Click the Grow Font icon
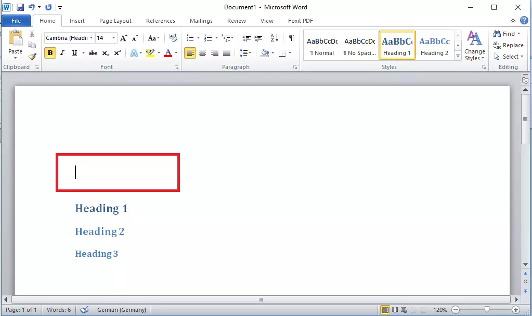 click(x=123, y=38)
